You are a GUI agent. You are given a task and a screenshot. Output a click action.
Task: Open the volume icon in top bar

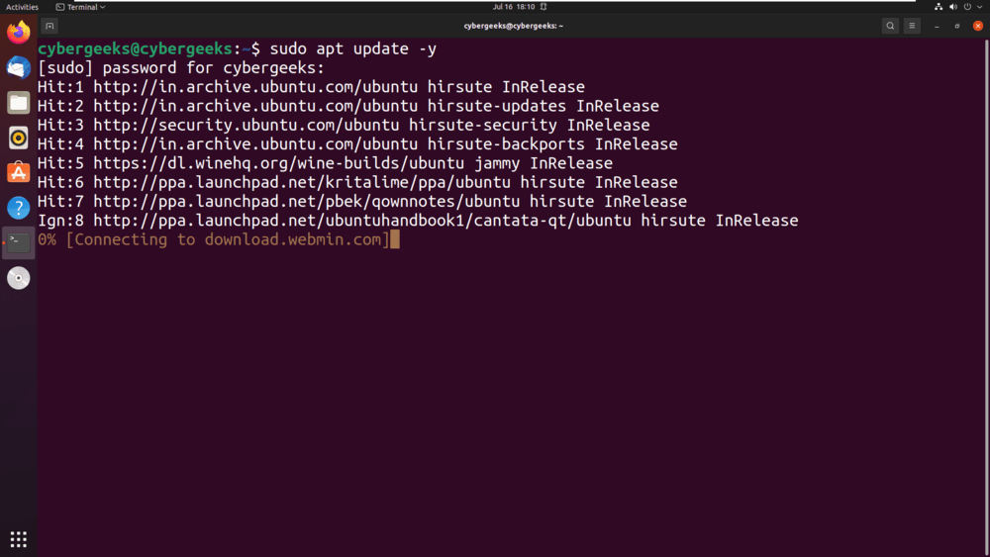pos(952,7)
